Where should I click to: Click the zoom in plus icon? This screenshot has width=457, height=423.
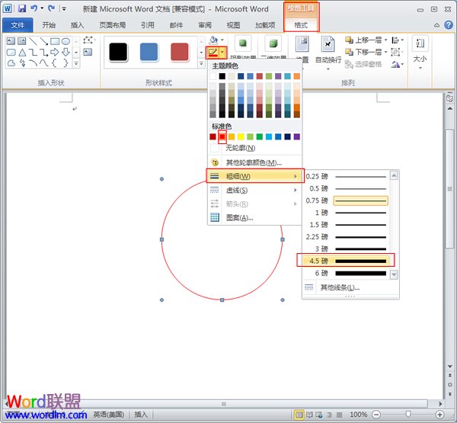coord(439,415)
